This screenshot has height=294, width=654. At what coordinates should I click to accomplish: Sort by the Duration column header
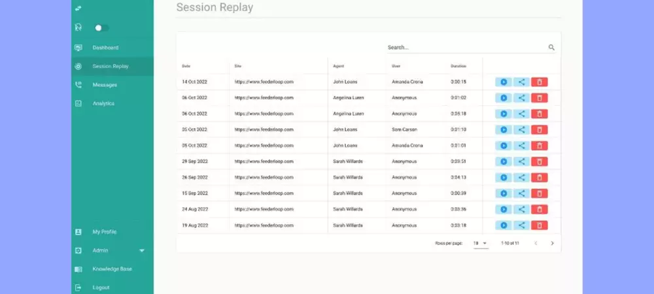pyautogui.click(x=458, y=66)
